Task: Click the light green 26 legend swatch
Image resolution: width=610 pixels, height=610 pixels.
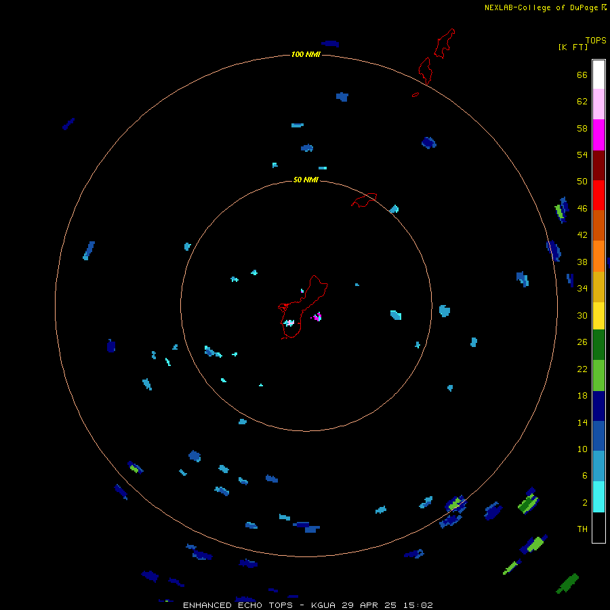Action: (598, 375)
